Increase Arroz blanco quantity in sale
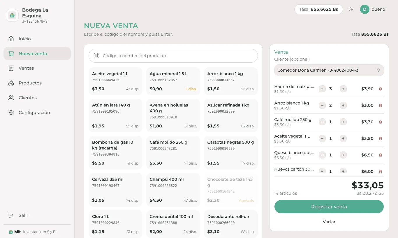This screenshot has height=238, width=398. pos(343,105)
